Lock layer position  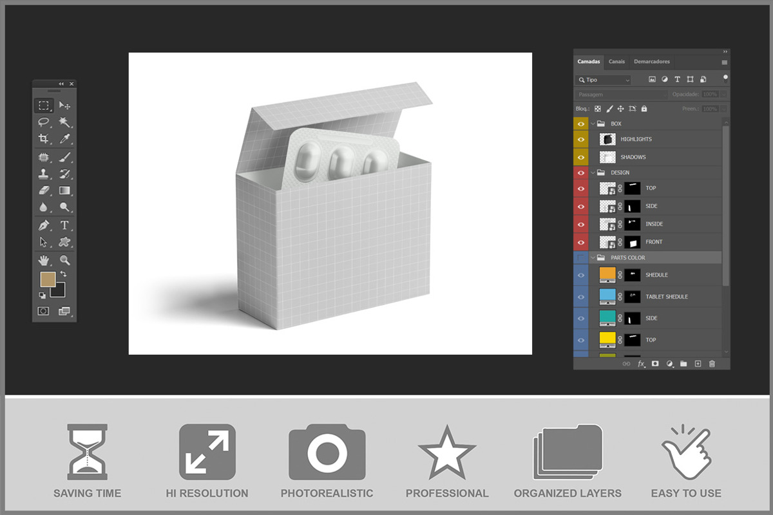(621, 109)
